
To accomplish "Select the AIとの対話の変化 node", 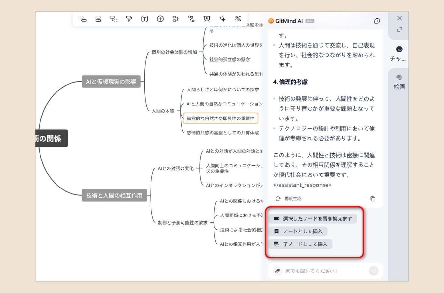I will [x=176, y=168].
